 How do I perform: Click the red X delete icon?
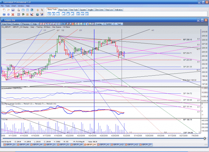(13, 14)
